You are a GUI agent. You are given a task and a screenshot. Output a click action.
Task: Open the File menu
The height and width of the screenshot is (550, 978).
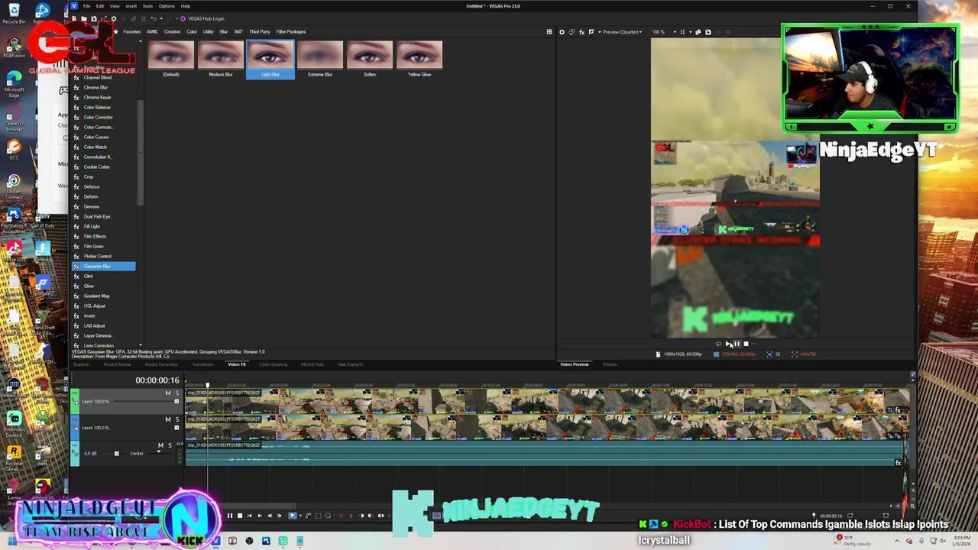(86, 6)
